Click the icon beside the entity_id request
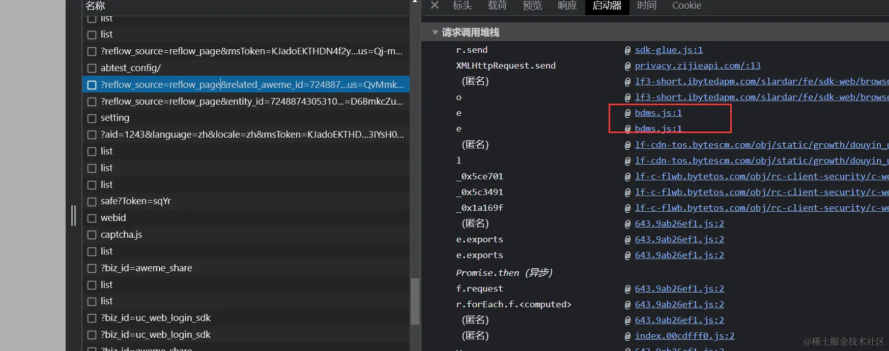This screenshot has width=889, height=351. click(92, 102)
